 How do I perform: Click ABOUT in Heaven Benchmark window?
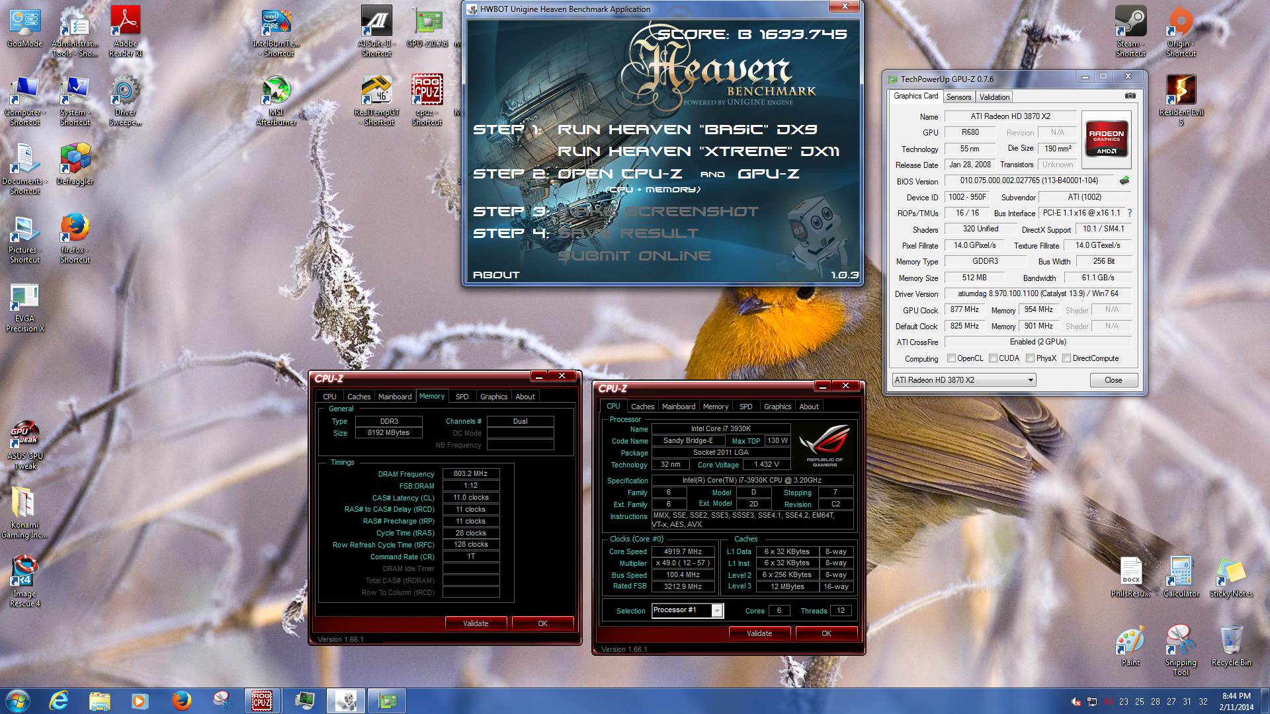[496, 275]
